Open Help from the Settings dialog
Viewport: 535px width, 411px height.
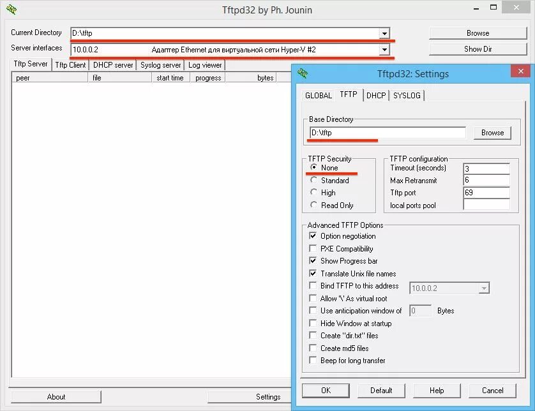pyautogui.click(x=437, y=390)
